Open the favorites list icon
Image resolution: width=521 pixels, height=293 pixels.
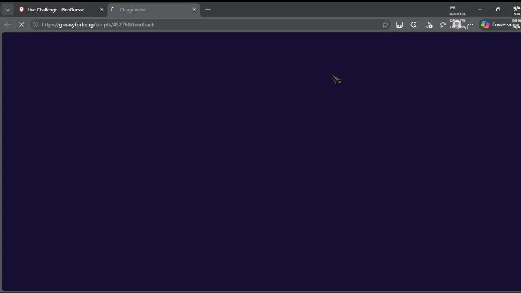[443, 24]
